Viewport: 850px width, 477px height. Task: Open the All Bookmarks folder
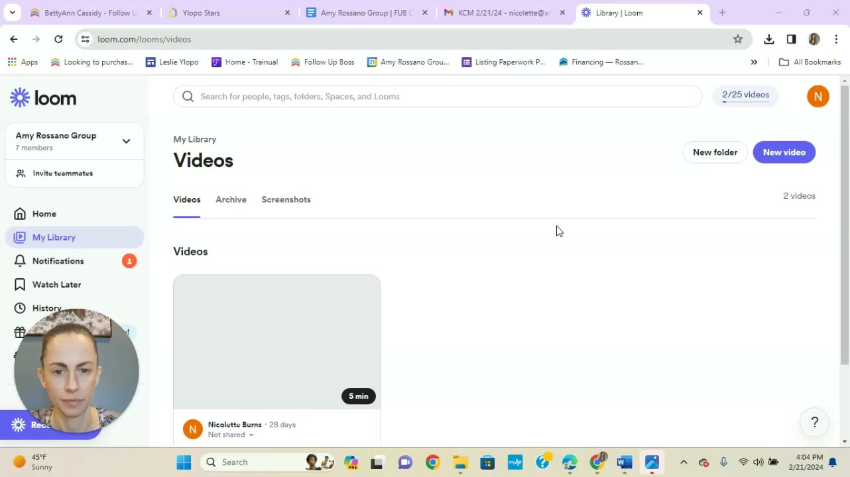(x=810, y=62)
